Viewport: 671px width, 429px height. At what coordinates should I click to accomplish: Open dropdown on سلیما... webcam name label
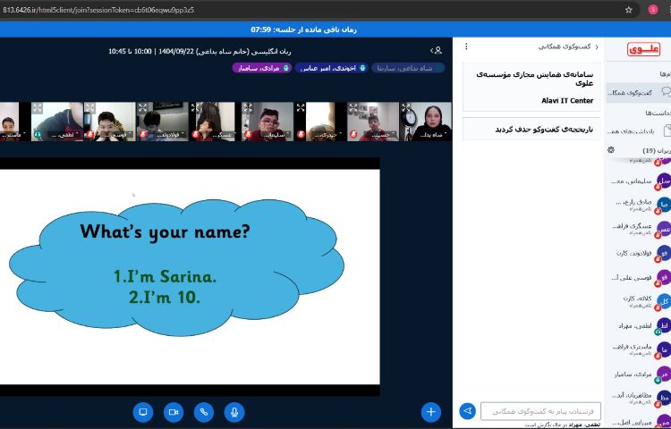click(275, 135)
